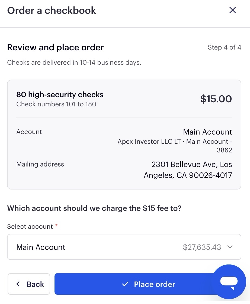Viewport: 250px width, 304px height.
Task: Click the Mailing address label
Action: (40, 164)
